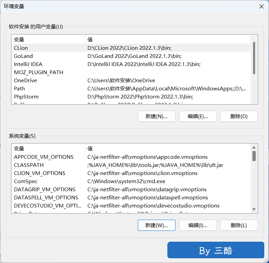Click the system variables scrollbar thumb
Image resolution: width=269 pixels, height=263 pixels.
[254, 156]
